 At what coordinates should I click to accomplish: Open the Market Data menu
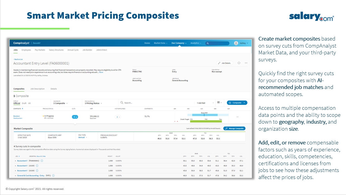coord(160,43)
